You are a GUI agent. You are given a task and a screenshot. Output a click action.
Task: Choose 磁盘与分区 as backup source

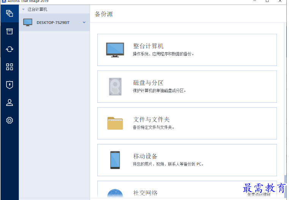[x=187, y=87]
